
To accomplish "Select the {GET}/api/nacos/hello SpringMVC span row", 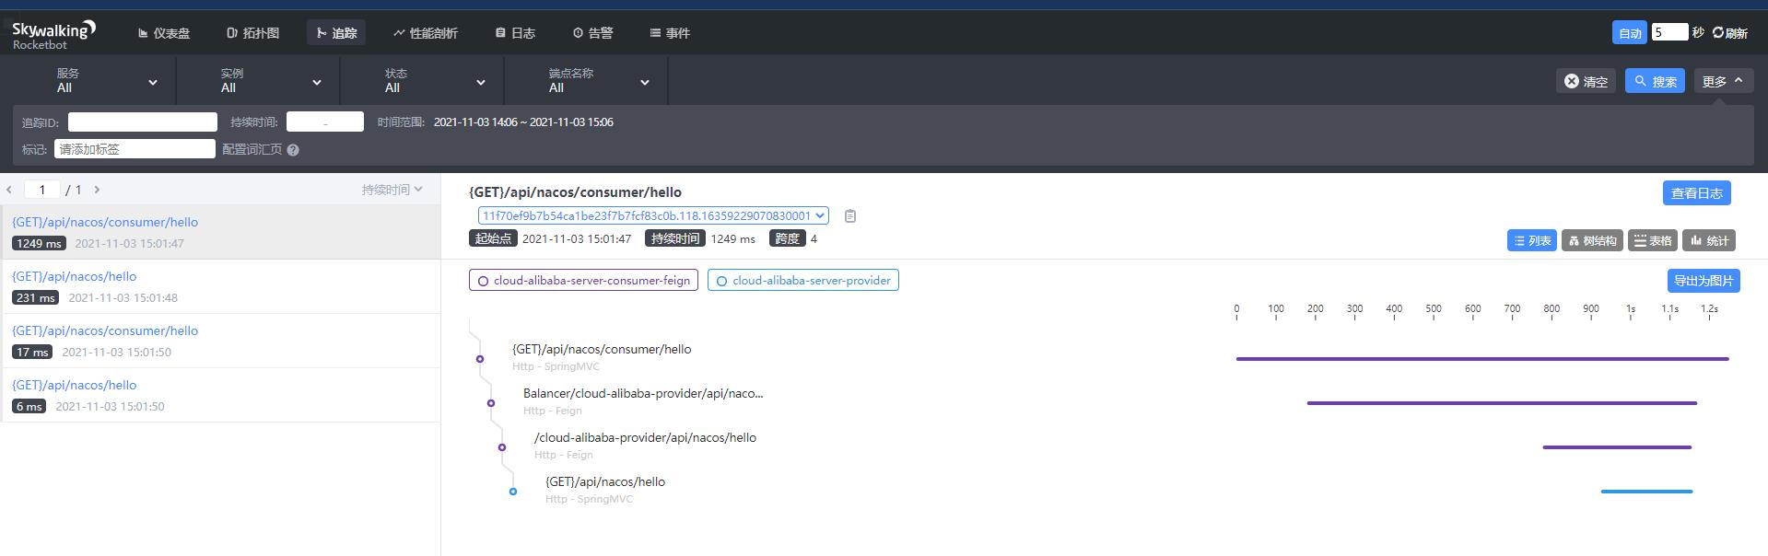I will click(605, 490).
